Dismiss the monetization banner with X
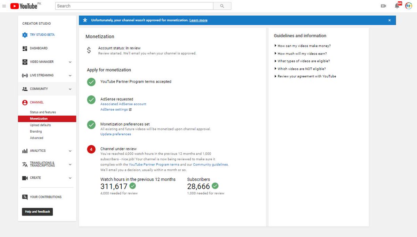Viewport: 417px width, 237px height. coord(390,20)
